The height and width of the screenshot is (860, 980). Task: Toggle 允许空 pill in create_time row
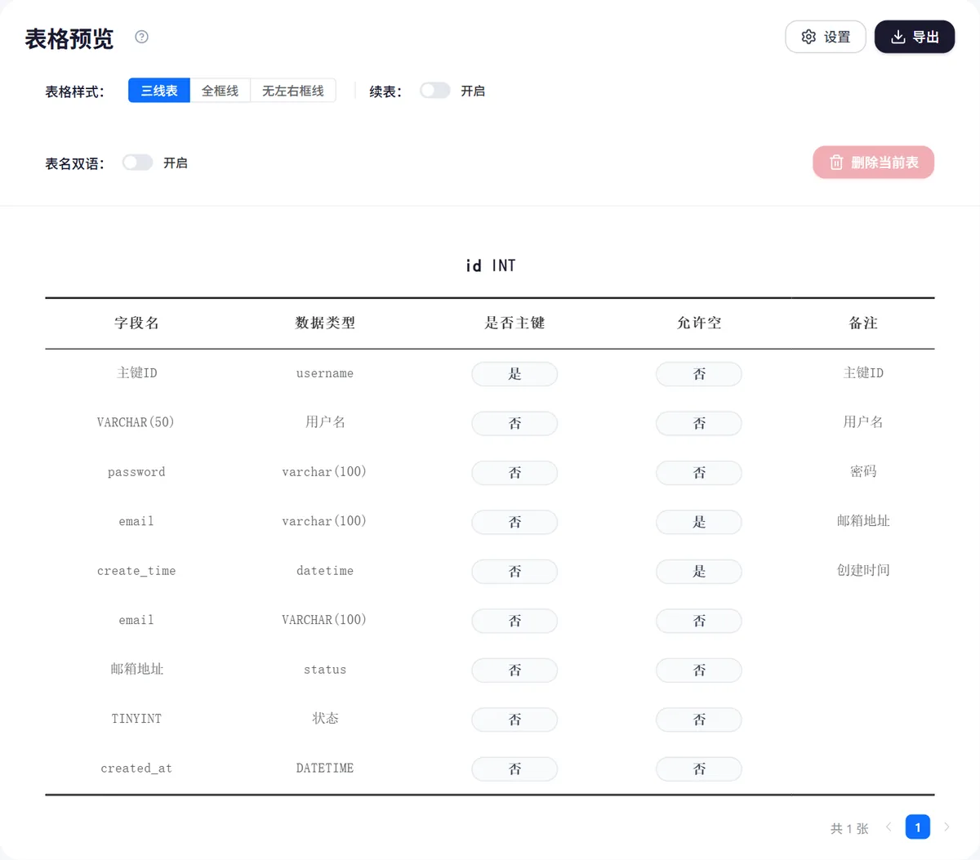click(699, 572)
